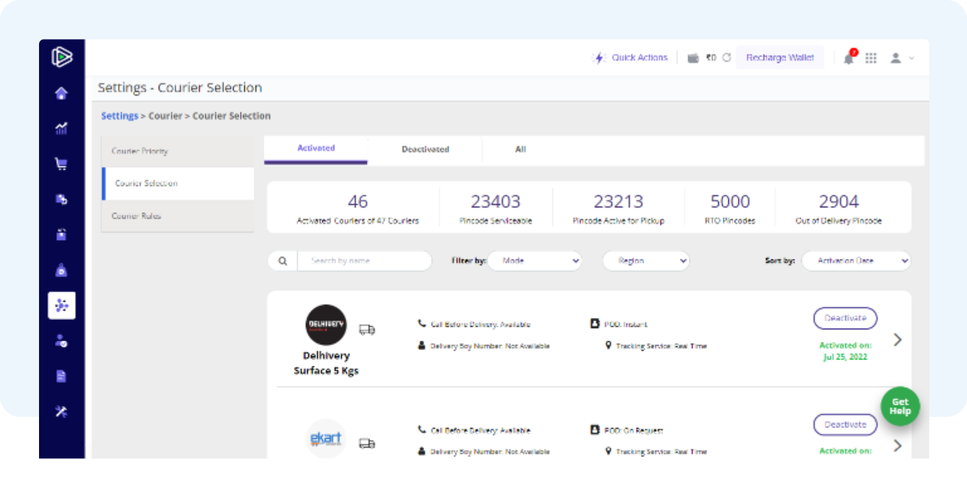Click the search magnifier icon
The height and width of the screenshot is (493, 967).
(283, 261)
